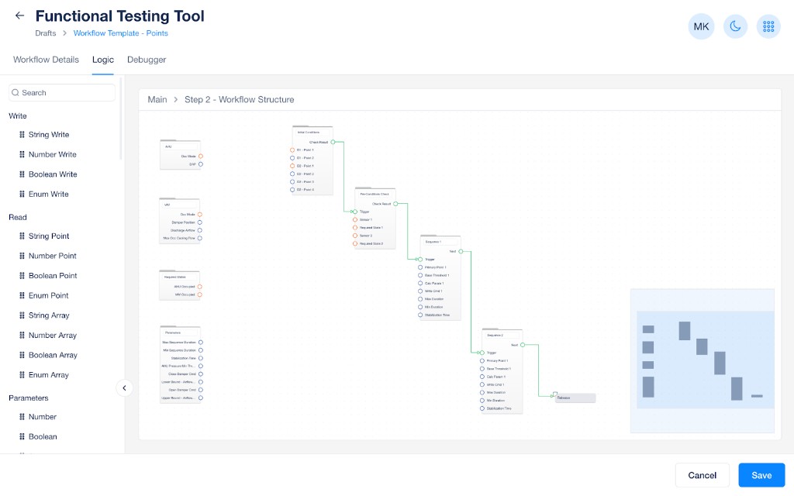Screen dimensions: 794x496
Task: Focus the Search field in sidebar
Action: point(62,93)
